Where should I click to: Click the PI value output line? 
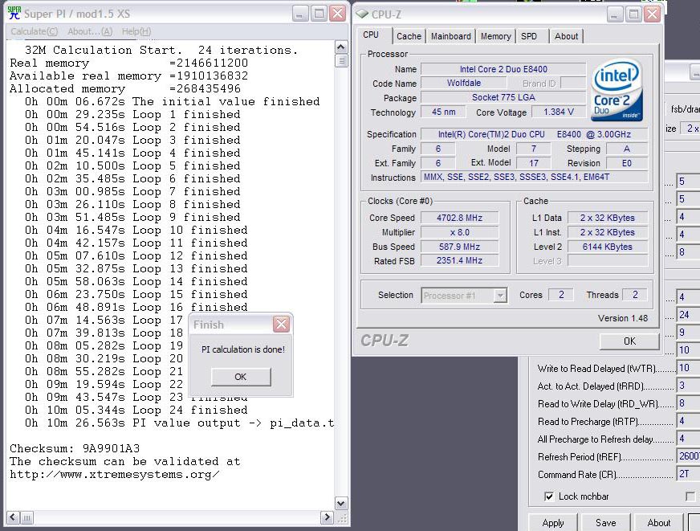pos(180,423)
